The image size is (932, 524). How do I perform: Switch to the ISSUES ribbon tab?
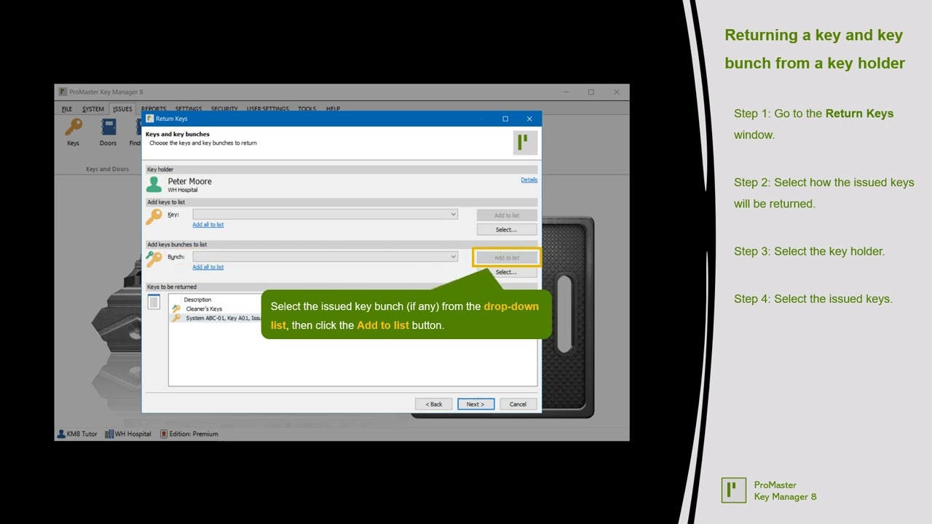(122, 109)
